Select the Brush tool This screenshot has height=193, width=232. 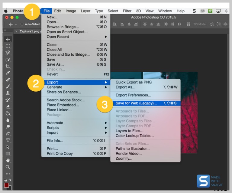(x=8, y=87)
